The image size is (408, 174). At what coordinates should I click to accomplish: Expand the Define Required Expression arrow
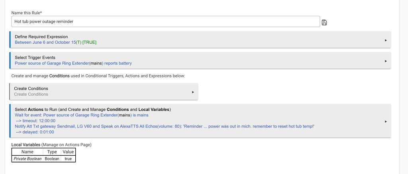click(385, 40)
